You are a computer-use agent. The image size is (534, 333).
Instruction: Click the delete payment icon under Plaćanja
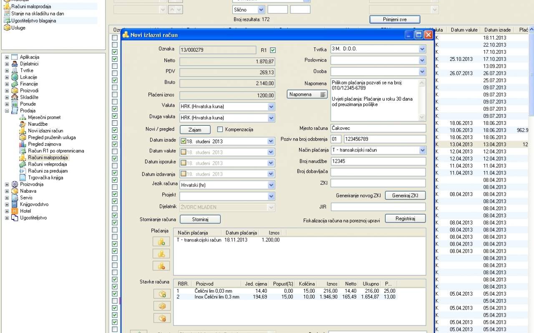(x=161, y=266)
